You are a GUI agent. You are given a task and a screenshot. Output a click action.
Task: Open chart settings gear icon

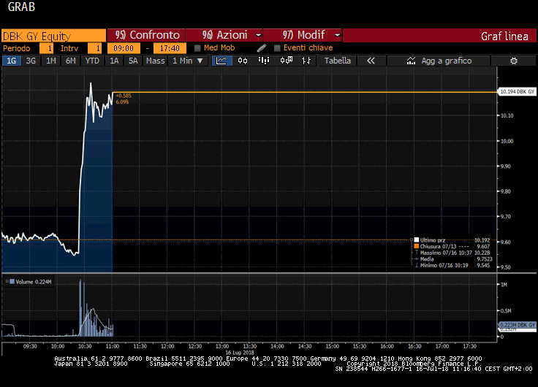(x=514, y=61)
